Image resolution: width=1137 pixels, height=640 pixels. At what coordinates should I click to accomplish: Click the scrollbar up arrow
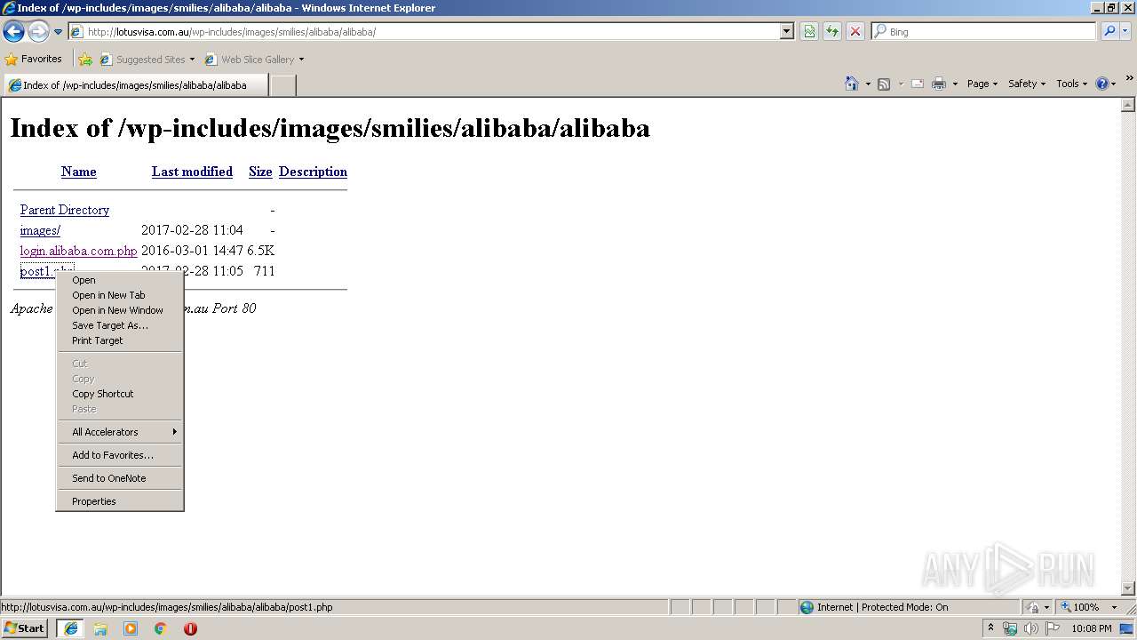coord(1128,105)
